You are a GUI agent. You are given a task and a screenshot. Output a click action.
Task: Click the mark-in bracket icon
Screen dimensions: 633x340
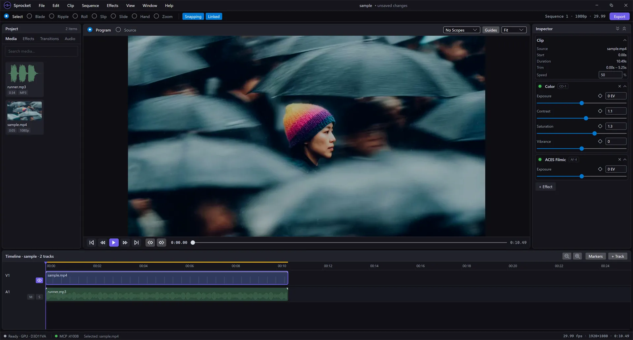tap(150, 242)
